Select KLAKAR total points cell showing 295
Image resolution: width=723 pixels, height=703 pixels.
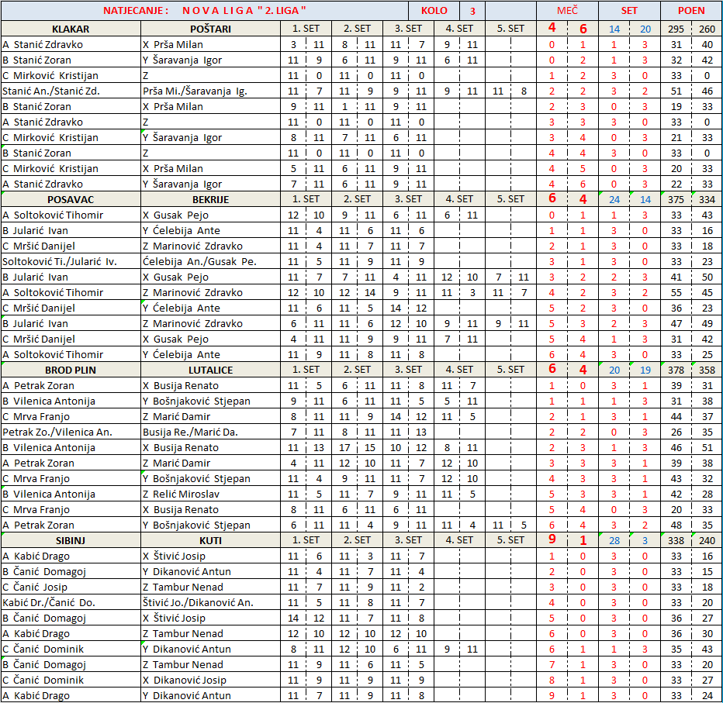click(x=676, y=29)
